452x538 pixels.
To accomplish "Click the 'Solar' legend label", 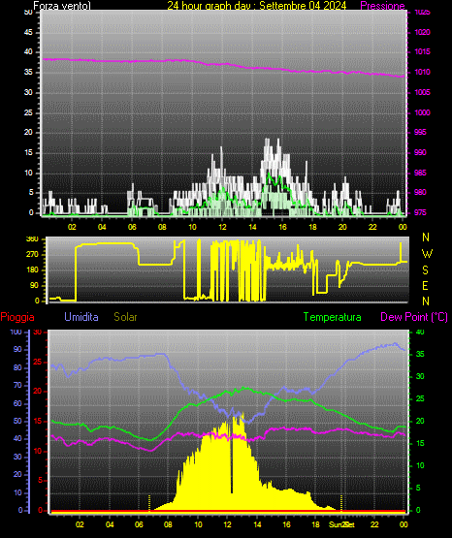I will pyautogui.click(x=125, y=317).
